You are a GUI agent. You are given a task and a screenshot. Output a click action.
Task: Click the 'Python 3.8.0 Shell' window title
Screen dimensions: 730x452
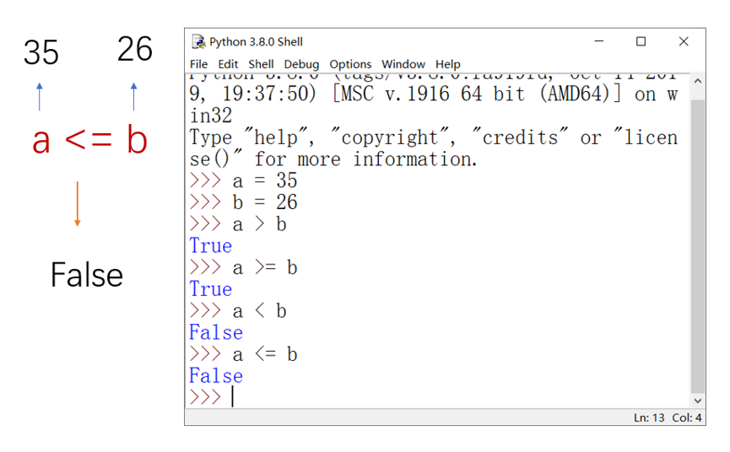click(x=256, y=42)
